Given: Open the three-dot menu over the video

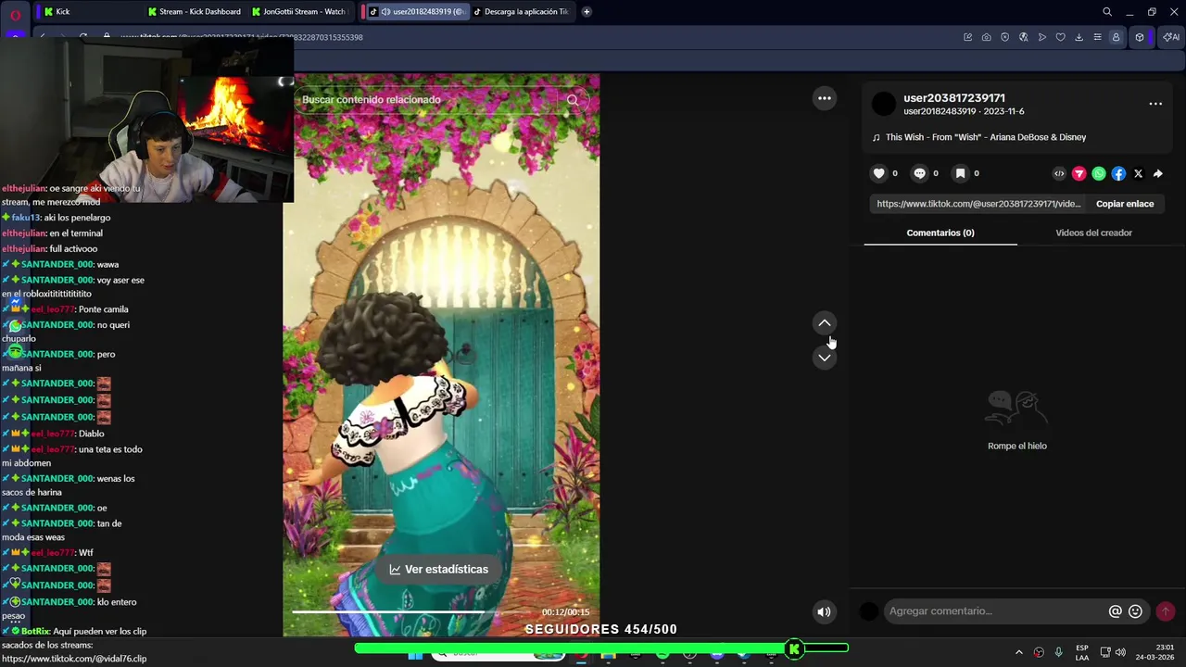Looking at the screenshot, I should pyautogui.click(x=824, y=98).
